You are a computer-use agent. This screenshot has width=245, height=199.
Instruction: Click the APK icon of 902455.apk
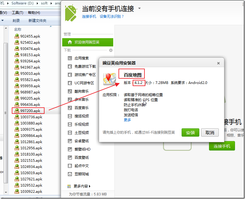click(x=17, y=36)
